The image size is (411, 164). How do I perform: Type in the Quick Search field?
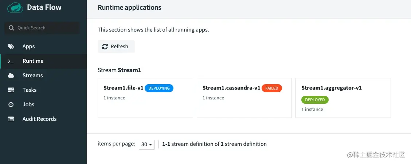46,28
